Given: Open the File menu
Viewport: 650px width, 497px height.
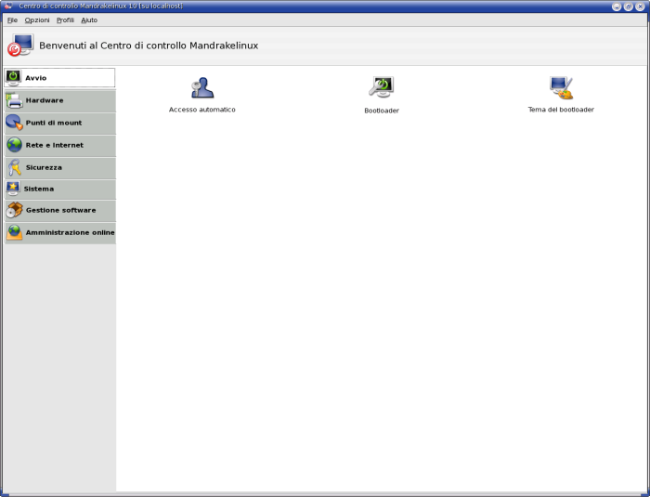Looking at the screenshot, I should click(12, 20).
